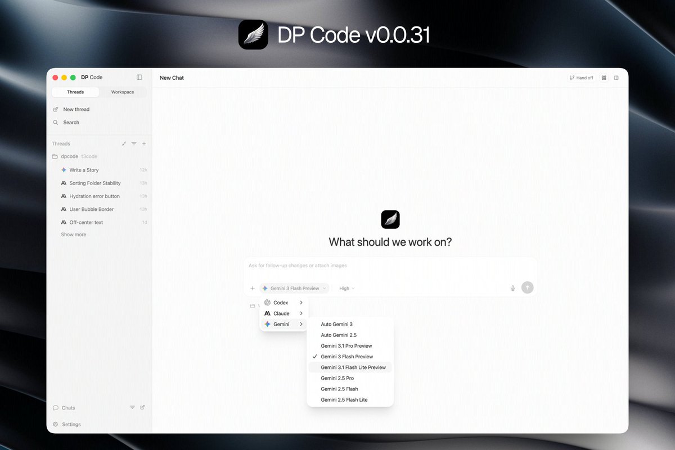Click the dpcode folder icon
Viewport: 675px width, 450px height.
[55, 156]
